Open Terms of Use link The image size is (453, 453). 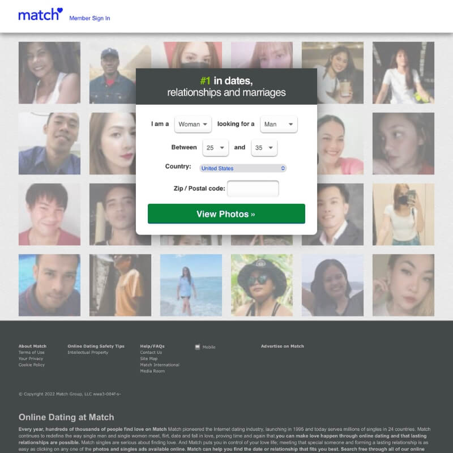click(32, 352)
